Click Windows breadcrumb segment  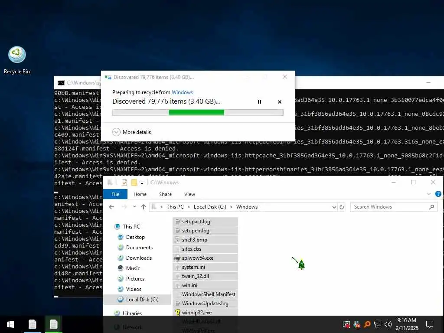tap(247, 207)
